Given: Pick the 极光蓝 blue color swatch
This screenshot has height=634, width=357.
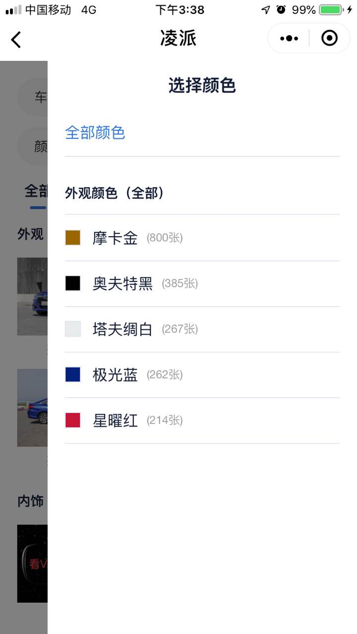Looking at the screenshot, I should [73, 374].
